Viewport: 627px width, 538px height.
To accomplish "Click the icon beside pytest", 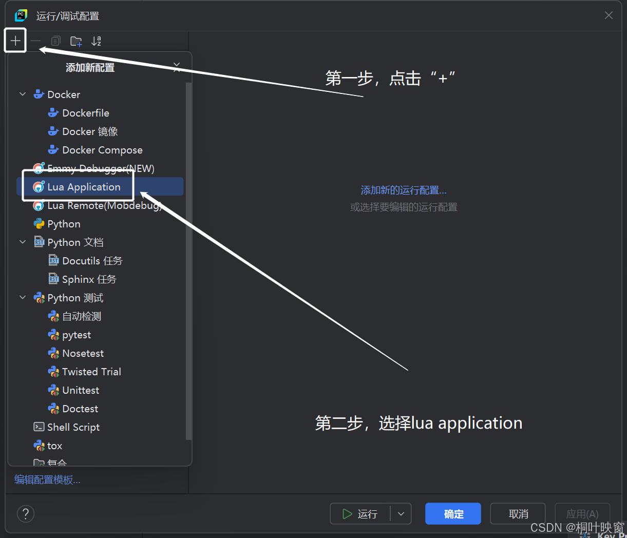I will [54, 335].
